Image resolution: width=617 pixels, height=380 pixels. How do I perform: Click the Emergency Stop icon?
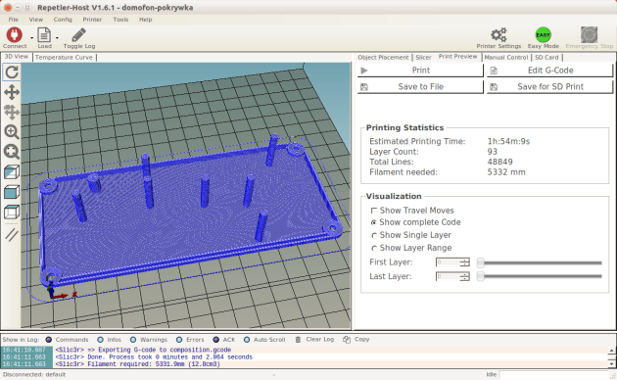(x=589, y=34)
